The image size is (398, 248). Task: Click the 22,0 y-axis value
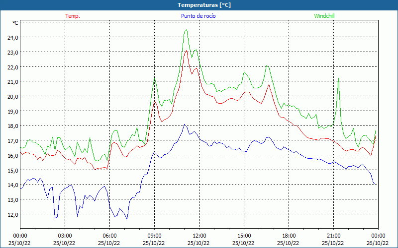[x=13, y=67]
